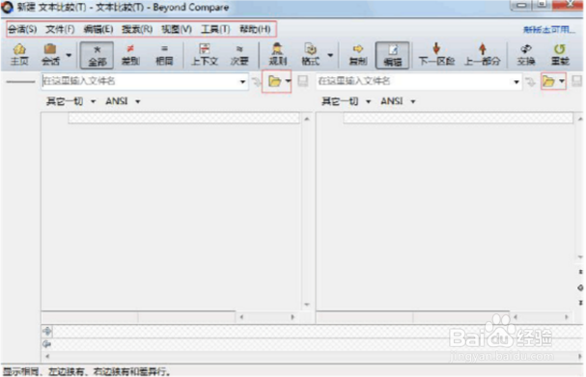Toggle the 上下文 (Context) view
The image size is (586, 377).
[x=205, y=55]
